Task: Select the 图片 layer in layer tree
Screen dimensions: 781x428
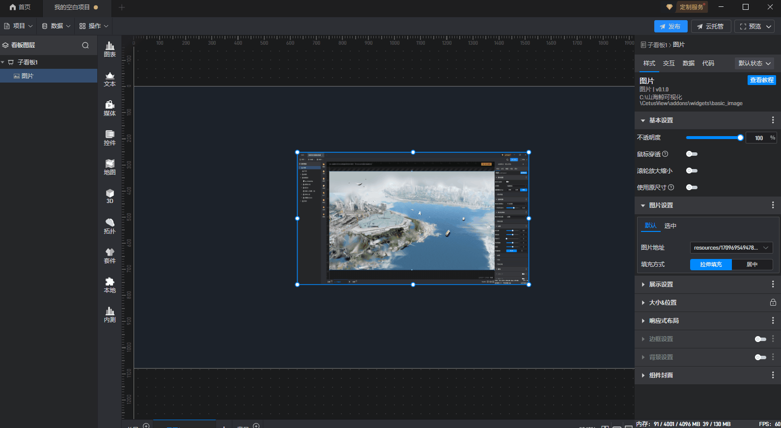Action: pyautogui.click(x=28, y=76)
